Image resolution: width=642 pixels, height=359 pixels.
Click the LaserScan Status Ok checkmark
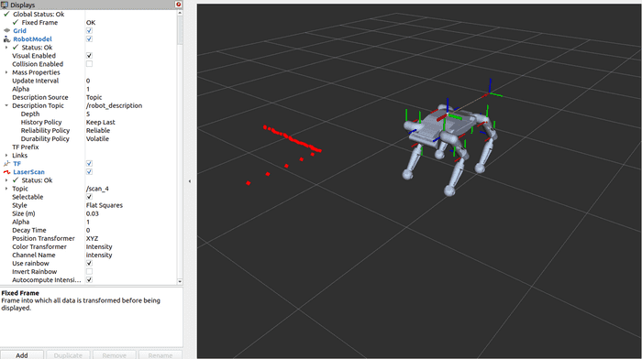pos(16,180)
